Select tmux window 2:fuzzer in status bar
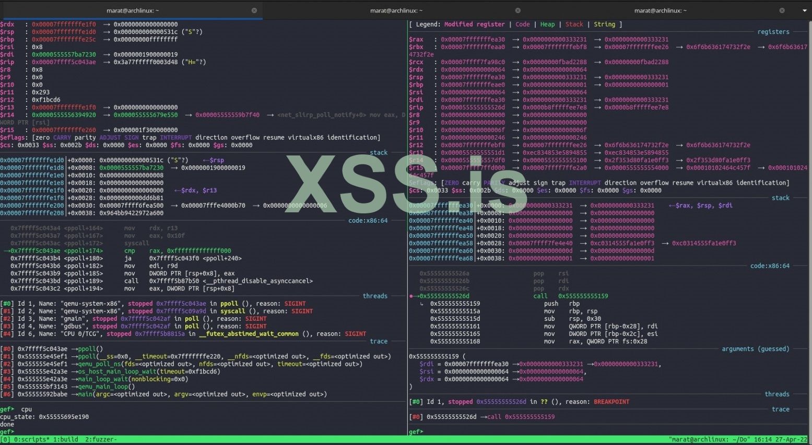This screenshot has width=812, height=445. [x=101, y=440]
